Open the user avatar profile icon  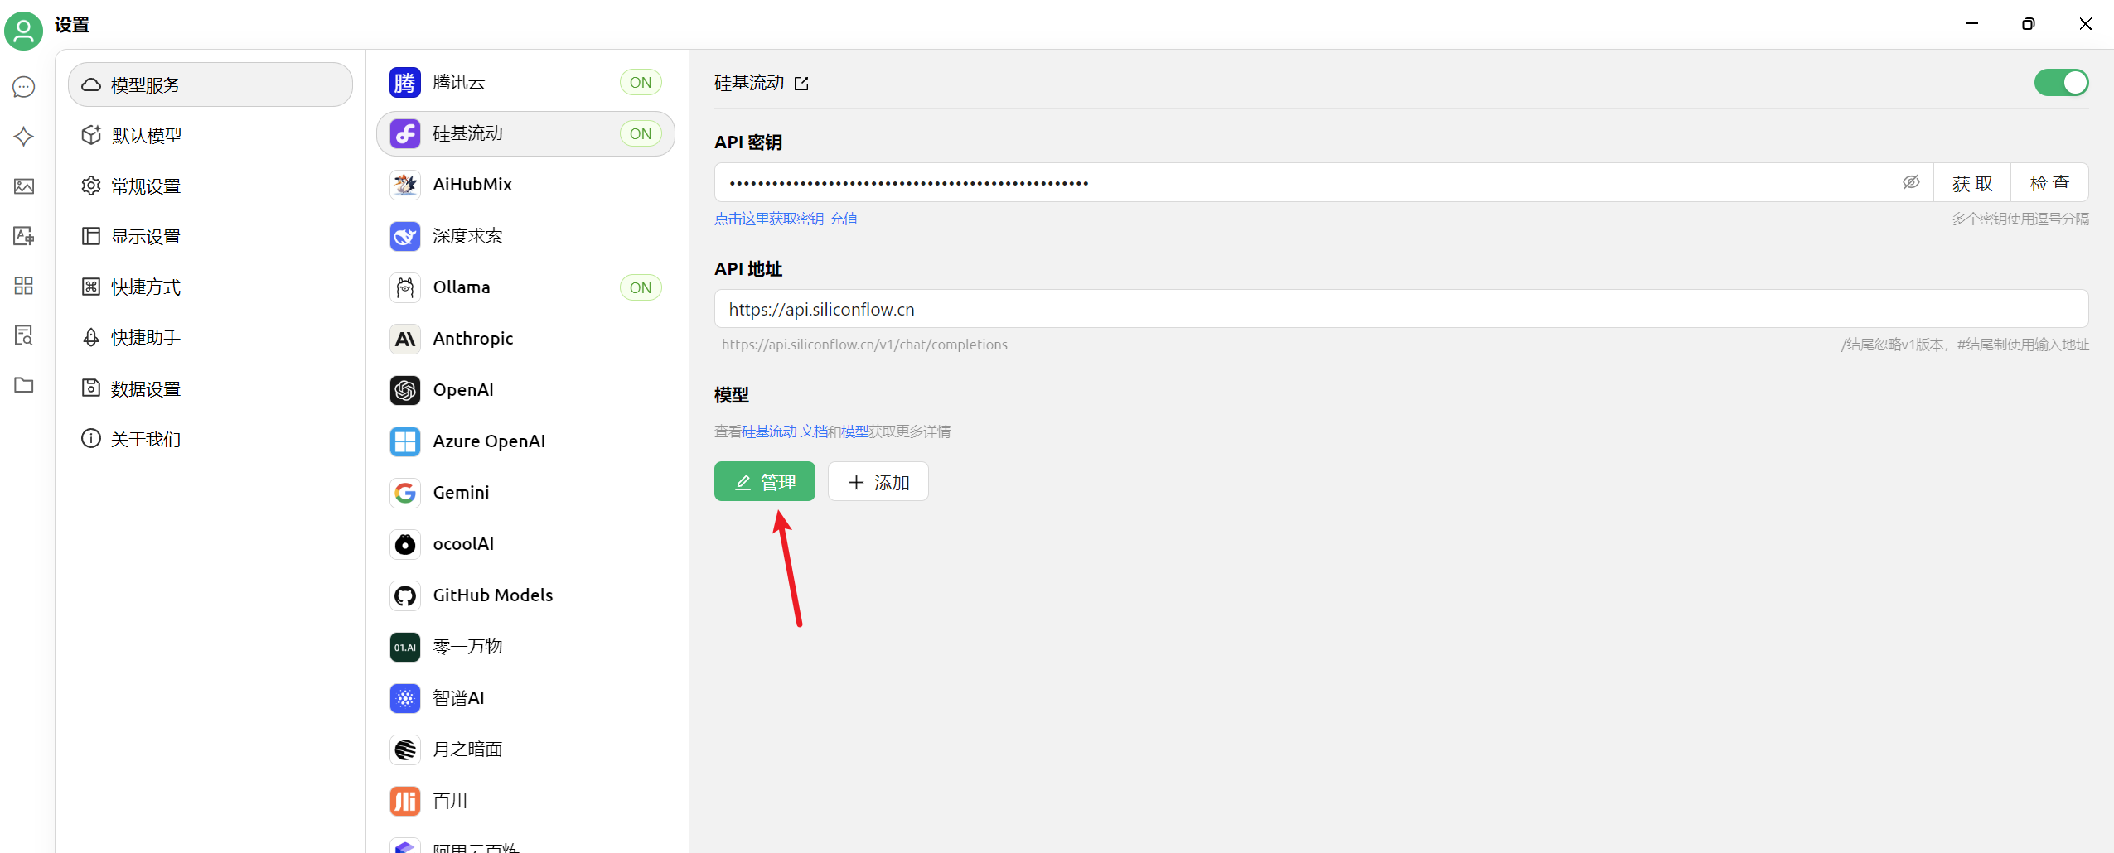point(23,31)
